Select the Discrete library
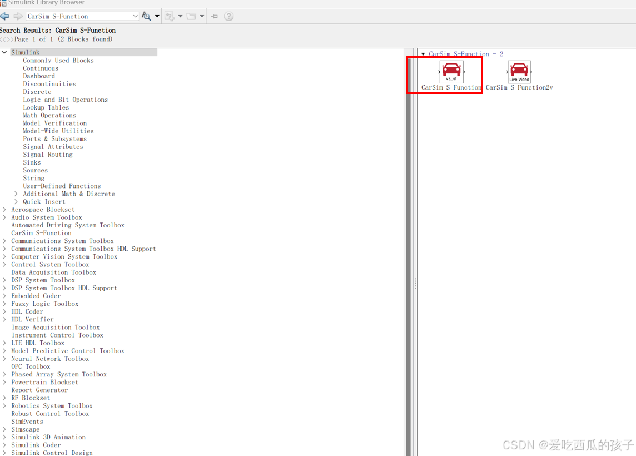 point(37,92)
